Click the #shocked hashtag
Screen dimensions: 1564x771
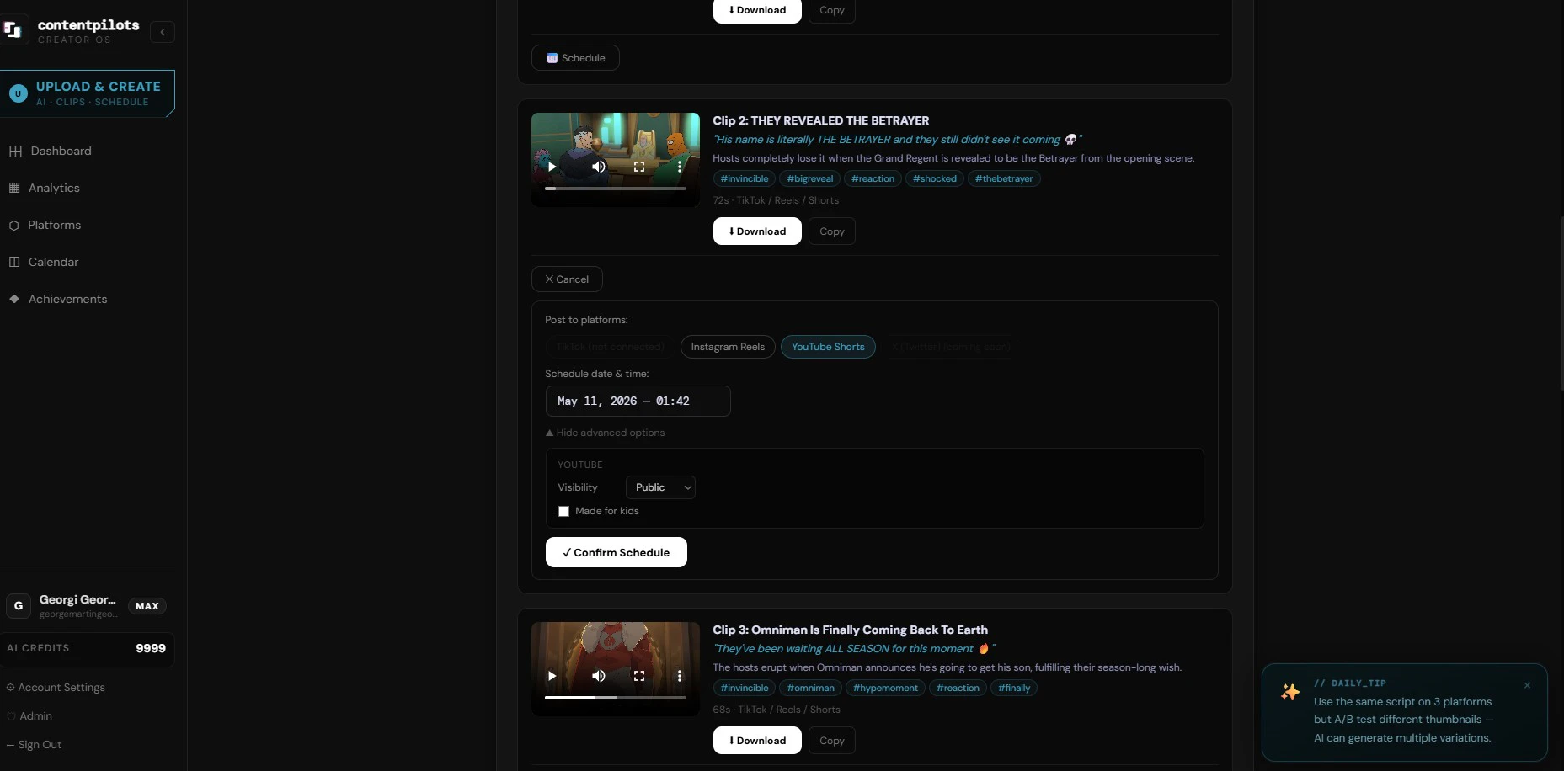point(935,178)
